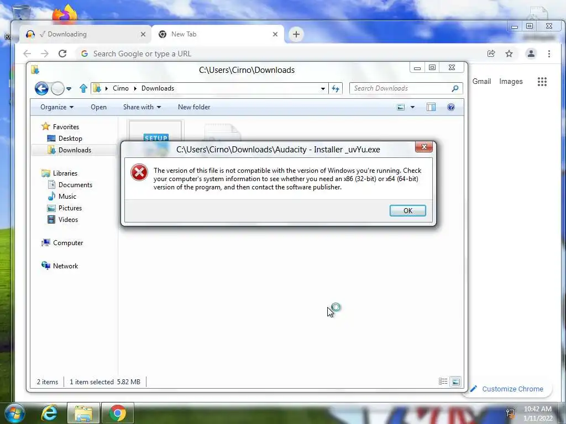The height and width of the screenshot is (424, 566).
Task: Open Chrome profile icon
Action: [x=531, y=54]
